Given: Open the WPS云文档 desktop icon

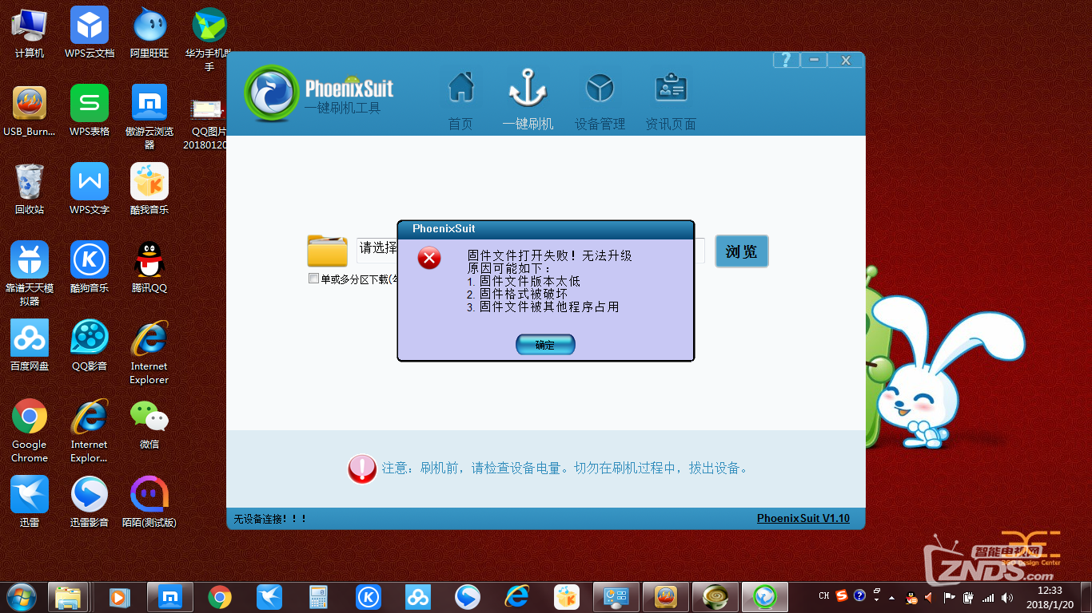Looking at the screenshot, I should tap(90, 33).
